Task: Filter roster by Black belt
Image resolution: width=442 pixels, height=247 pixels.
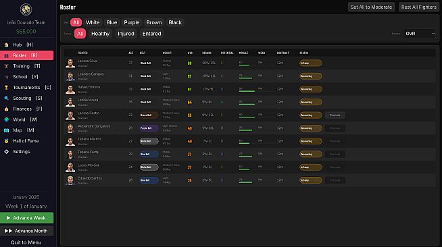Action: pyautogui.click(x=175, y=22)
